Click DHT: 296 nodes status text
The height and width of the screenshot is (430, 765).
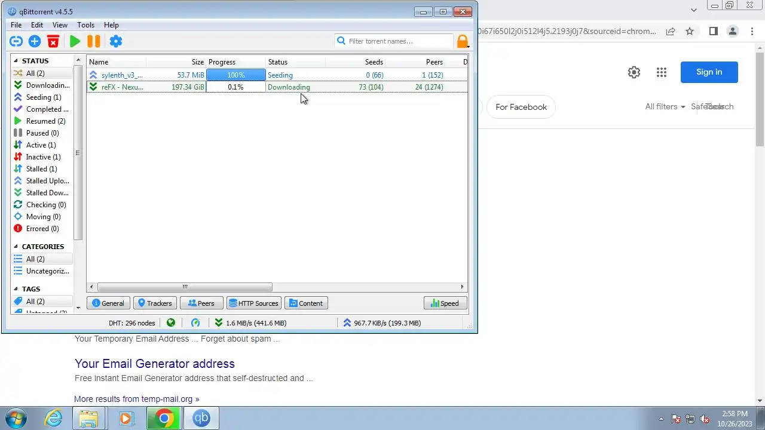pos(131,322)
